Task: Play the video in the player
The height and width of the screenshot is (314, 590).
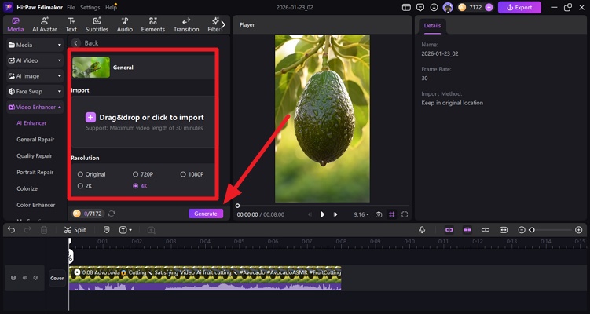Action: [x=322, y=214]
